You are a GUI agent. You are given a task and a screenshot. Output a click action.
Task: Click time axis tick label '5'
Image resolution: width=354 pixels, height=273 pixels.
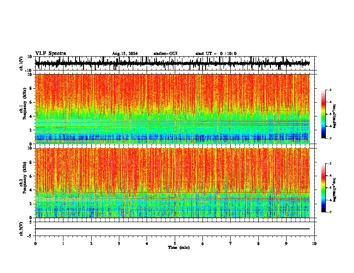pos(175,244)
